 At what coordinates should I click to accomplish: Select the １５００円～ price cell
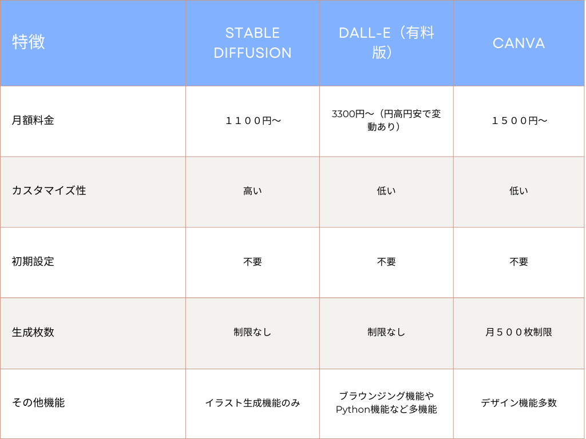click(518, 121)
